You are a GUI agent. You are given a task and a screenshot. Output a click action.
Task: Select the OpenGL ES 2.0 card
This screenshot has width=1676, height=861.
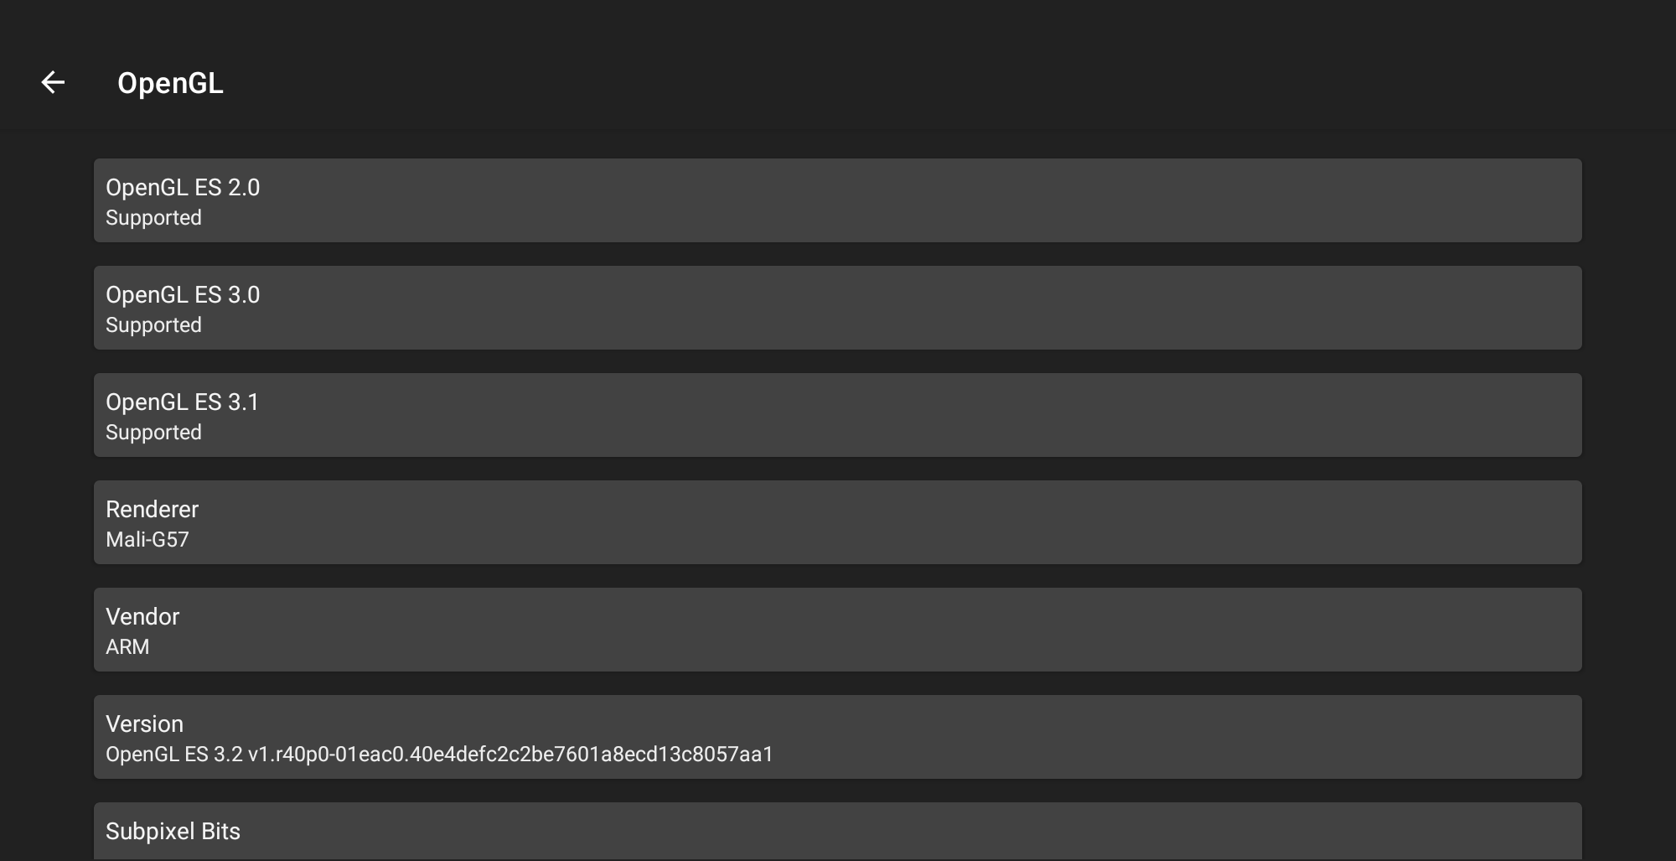point(838,200)
